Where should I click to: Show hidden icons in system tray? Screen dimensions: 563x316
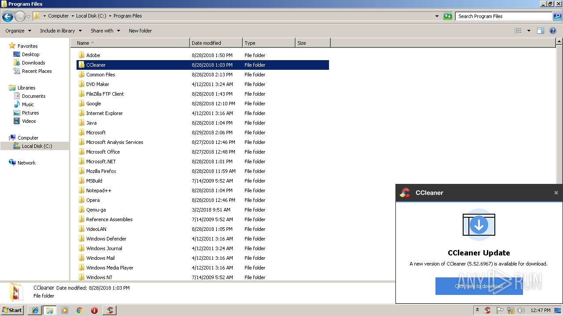click(477, 310)
